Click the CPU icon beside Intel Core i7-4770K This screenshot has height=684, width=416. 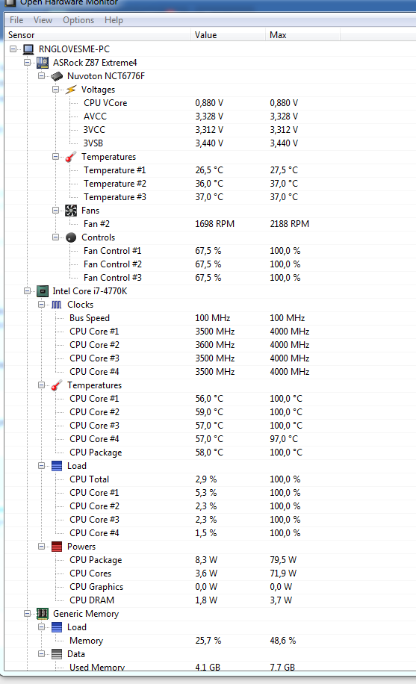click(43, 291)
